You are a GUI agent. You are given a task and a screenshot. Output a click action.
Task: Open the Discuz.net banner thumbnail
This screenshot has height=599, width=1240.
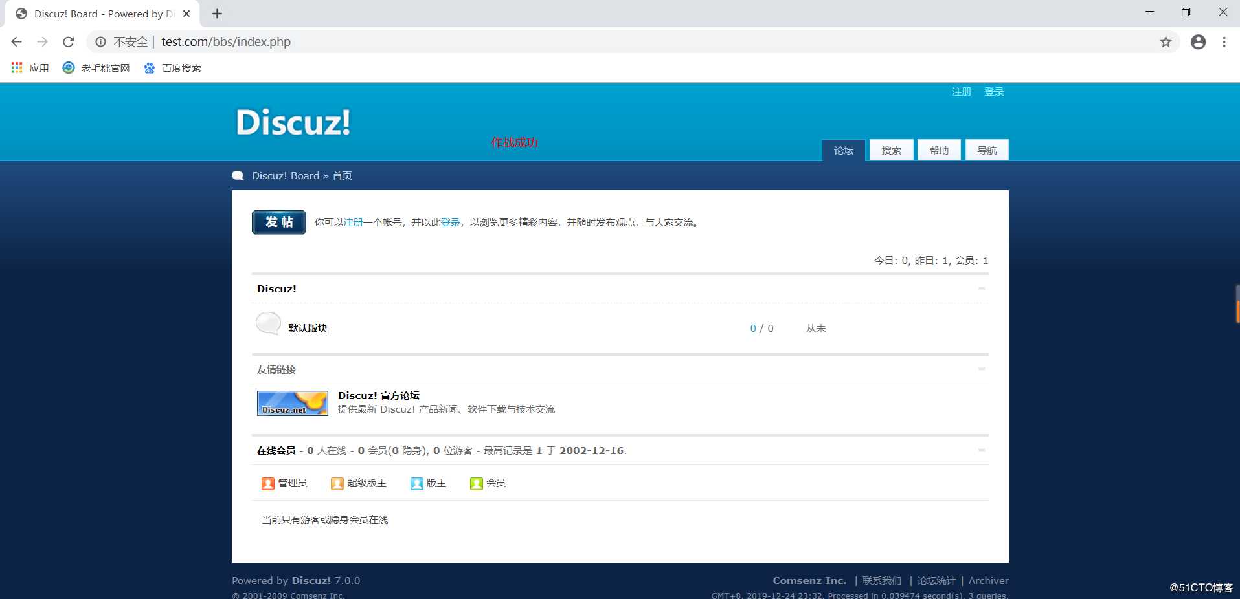293,403
